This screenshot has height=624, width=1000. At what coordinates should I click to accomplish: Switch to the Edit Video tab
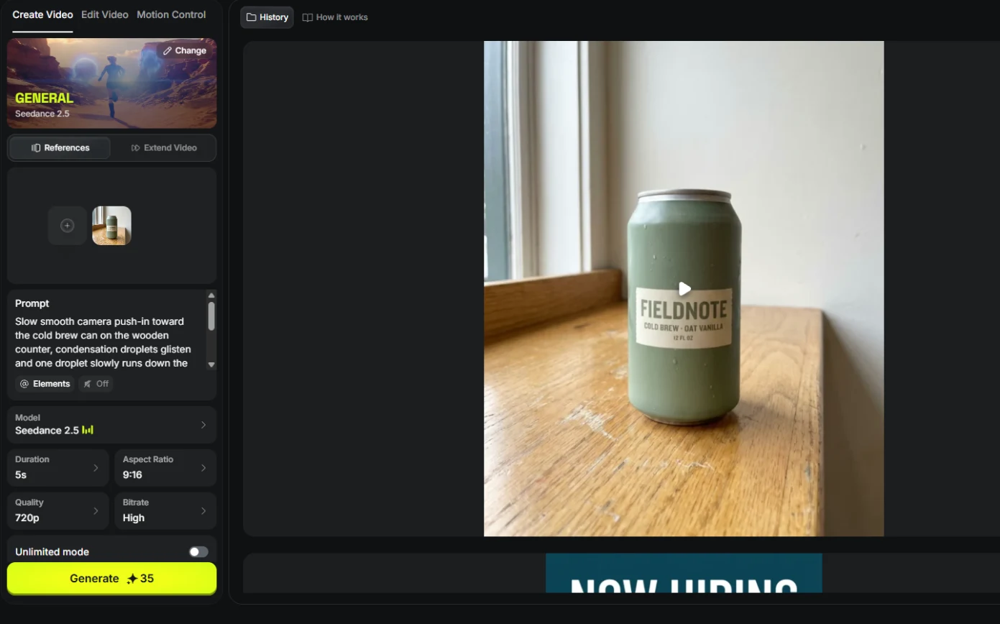[x=104, y=14]
